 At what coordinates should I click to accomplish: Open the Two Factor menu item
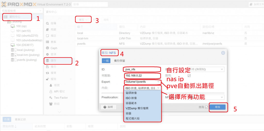coord(61,98)
